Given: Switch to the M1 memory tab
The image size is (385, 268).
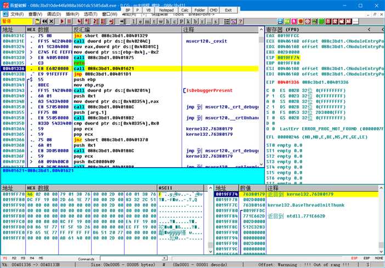Looking at the screenshot, I should pos(5,258).
